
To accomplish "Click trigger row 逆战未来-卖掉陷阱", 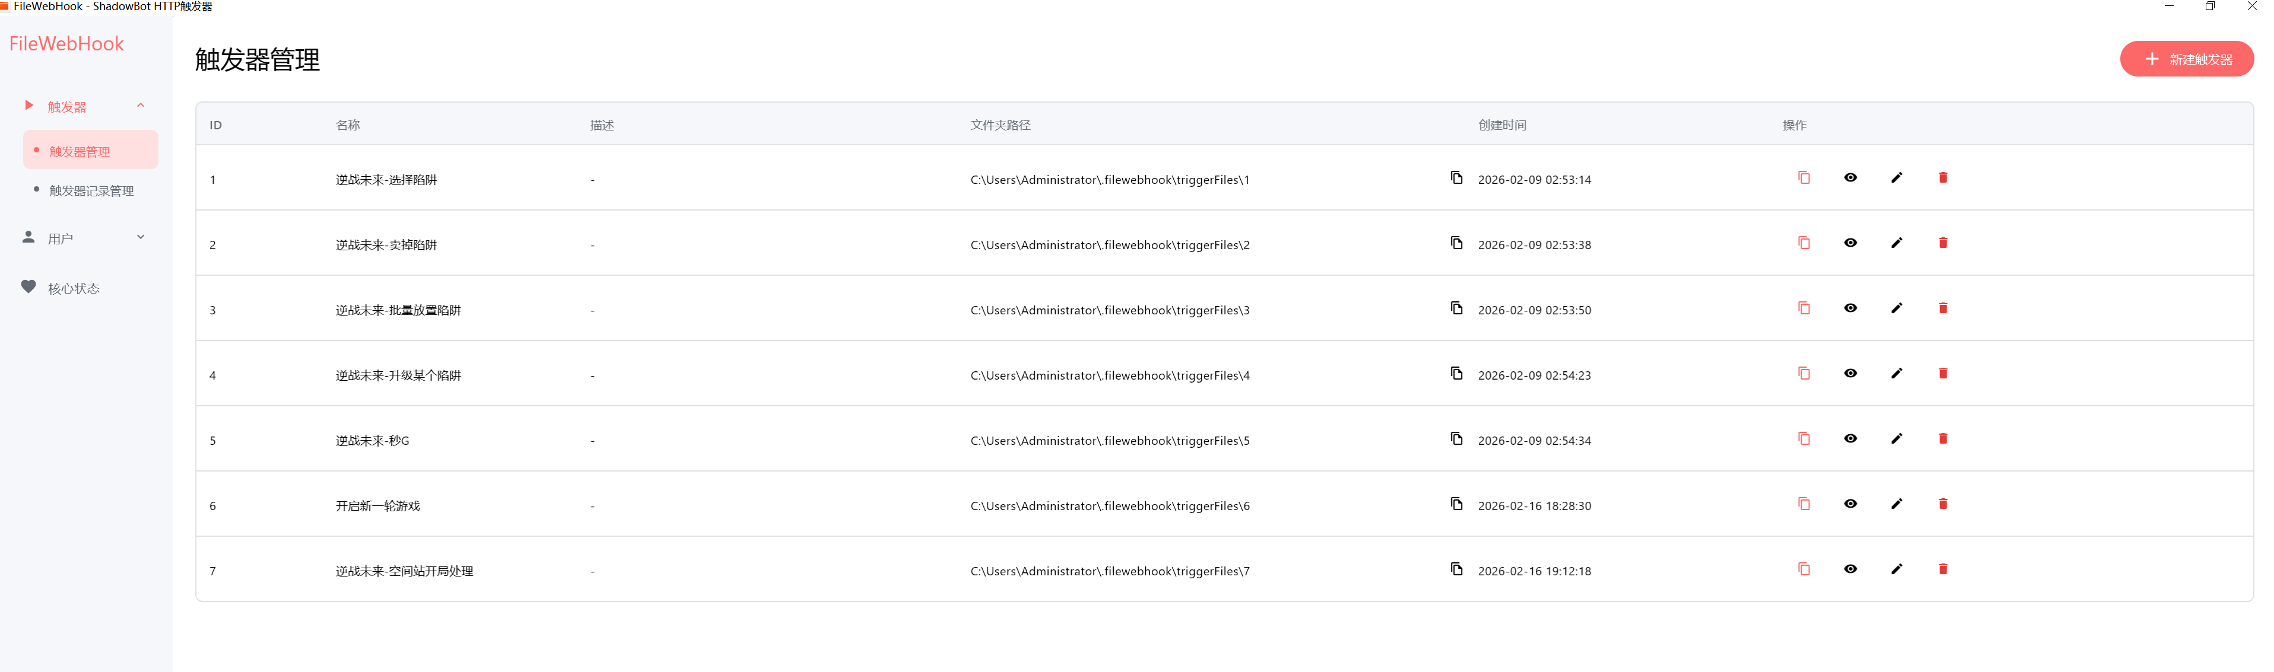I will [386, 245].
